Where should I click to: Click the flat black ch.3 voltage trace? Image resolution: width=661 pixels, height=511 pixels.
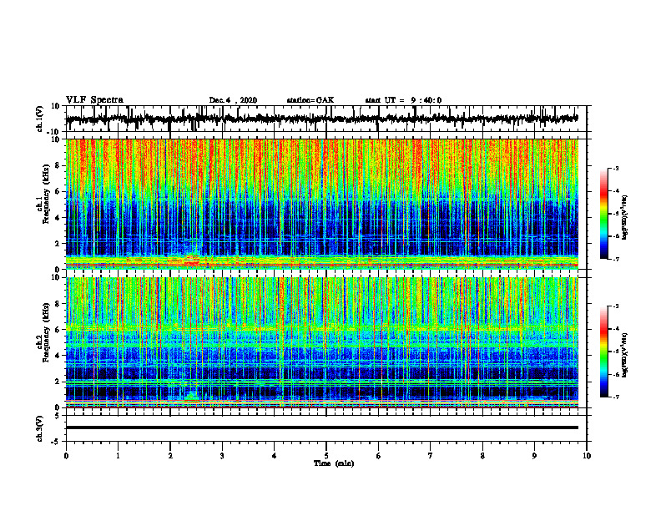tap(321, 428)
